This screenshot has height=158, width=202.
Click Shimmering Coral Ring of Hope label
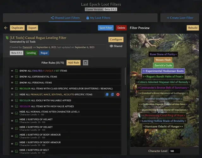163,116
